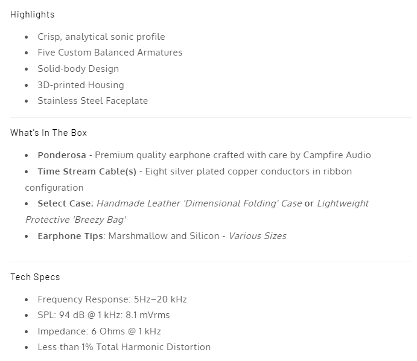This screenshot has height=361, width=417.
Task: Click the SPL 94 dB spec line
Action: (x=103, y=315)
